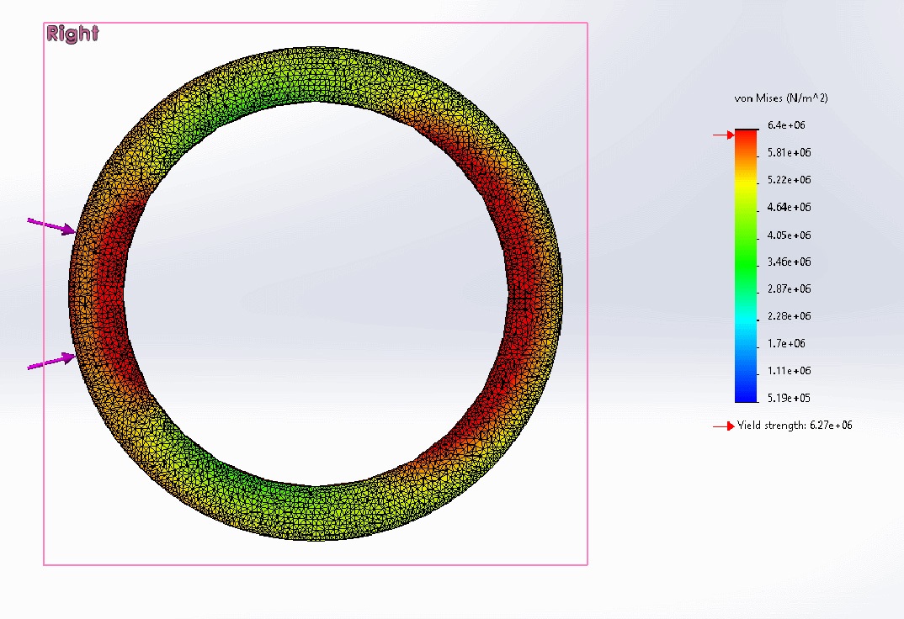
Task: Click the 'von Mises (N/m^2)' legend title
Action: [x=781, y=98]
